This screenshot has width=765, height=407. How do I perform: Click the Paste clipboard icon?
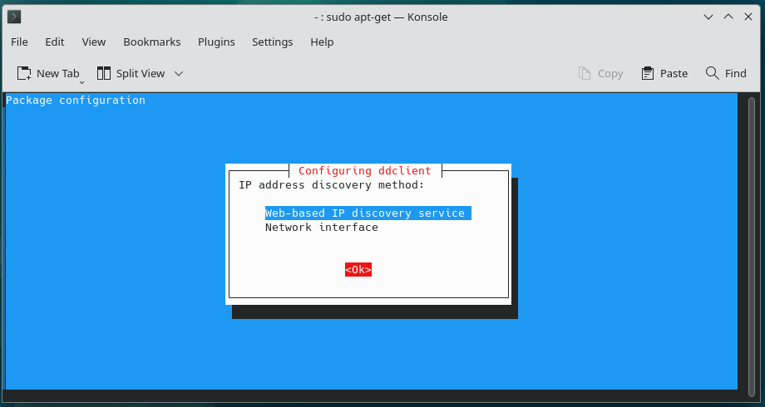[x=648, y=74]
